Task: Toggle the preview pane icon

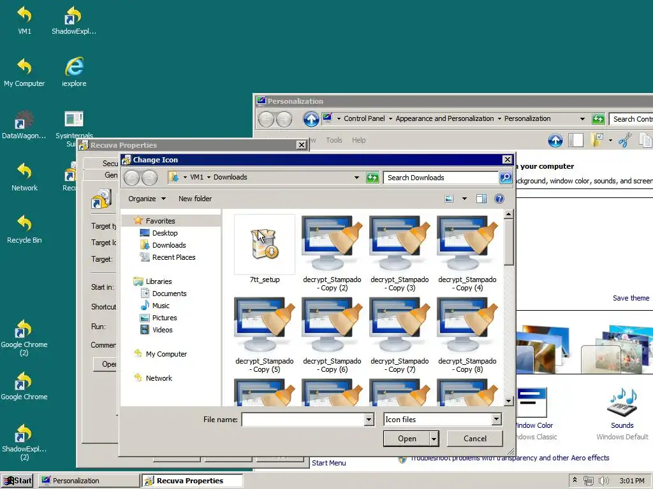Action: (x=481, y=199)
